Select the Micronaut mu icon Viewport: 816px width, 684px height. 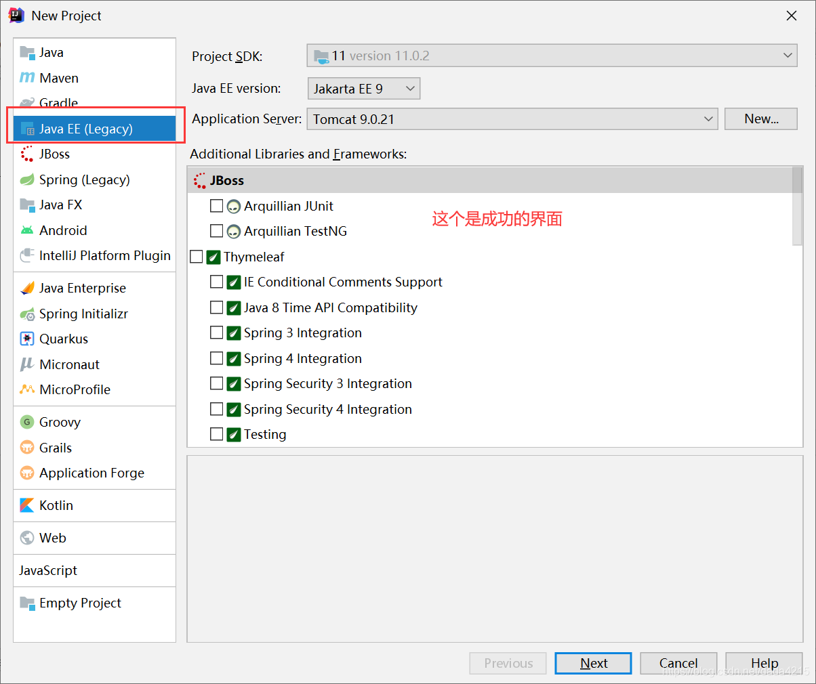coord(27,364)
